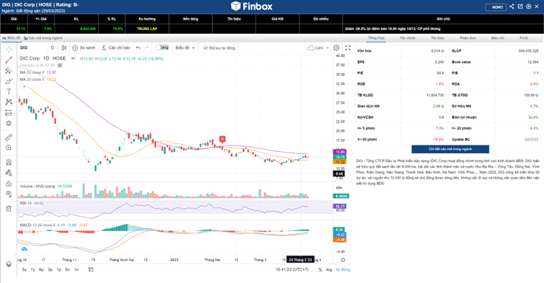This screenshot has height=283, width=544.
Task: Switch to Biểu đồ tab
Action: [12, 38]
